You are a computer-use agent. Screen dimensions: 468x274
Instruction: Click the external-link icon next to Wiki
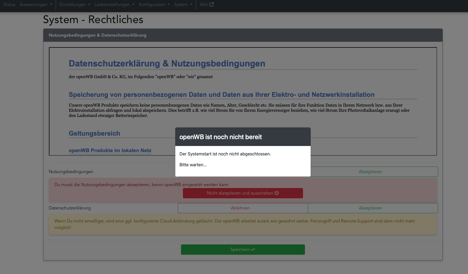[x=212, y=4]
